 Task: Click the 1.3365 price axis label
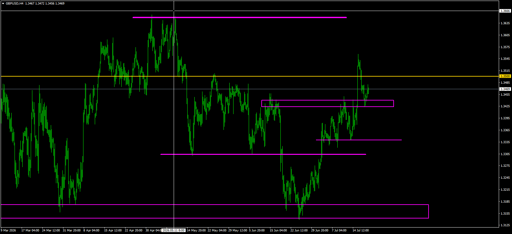[x=505, y=130]
